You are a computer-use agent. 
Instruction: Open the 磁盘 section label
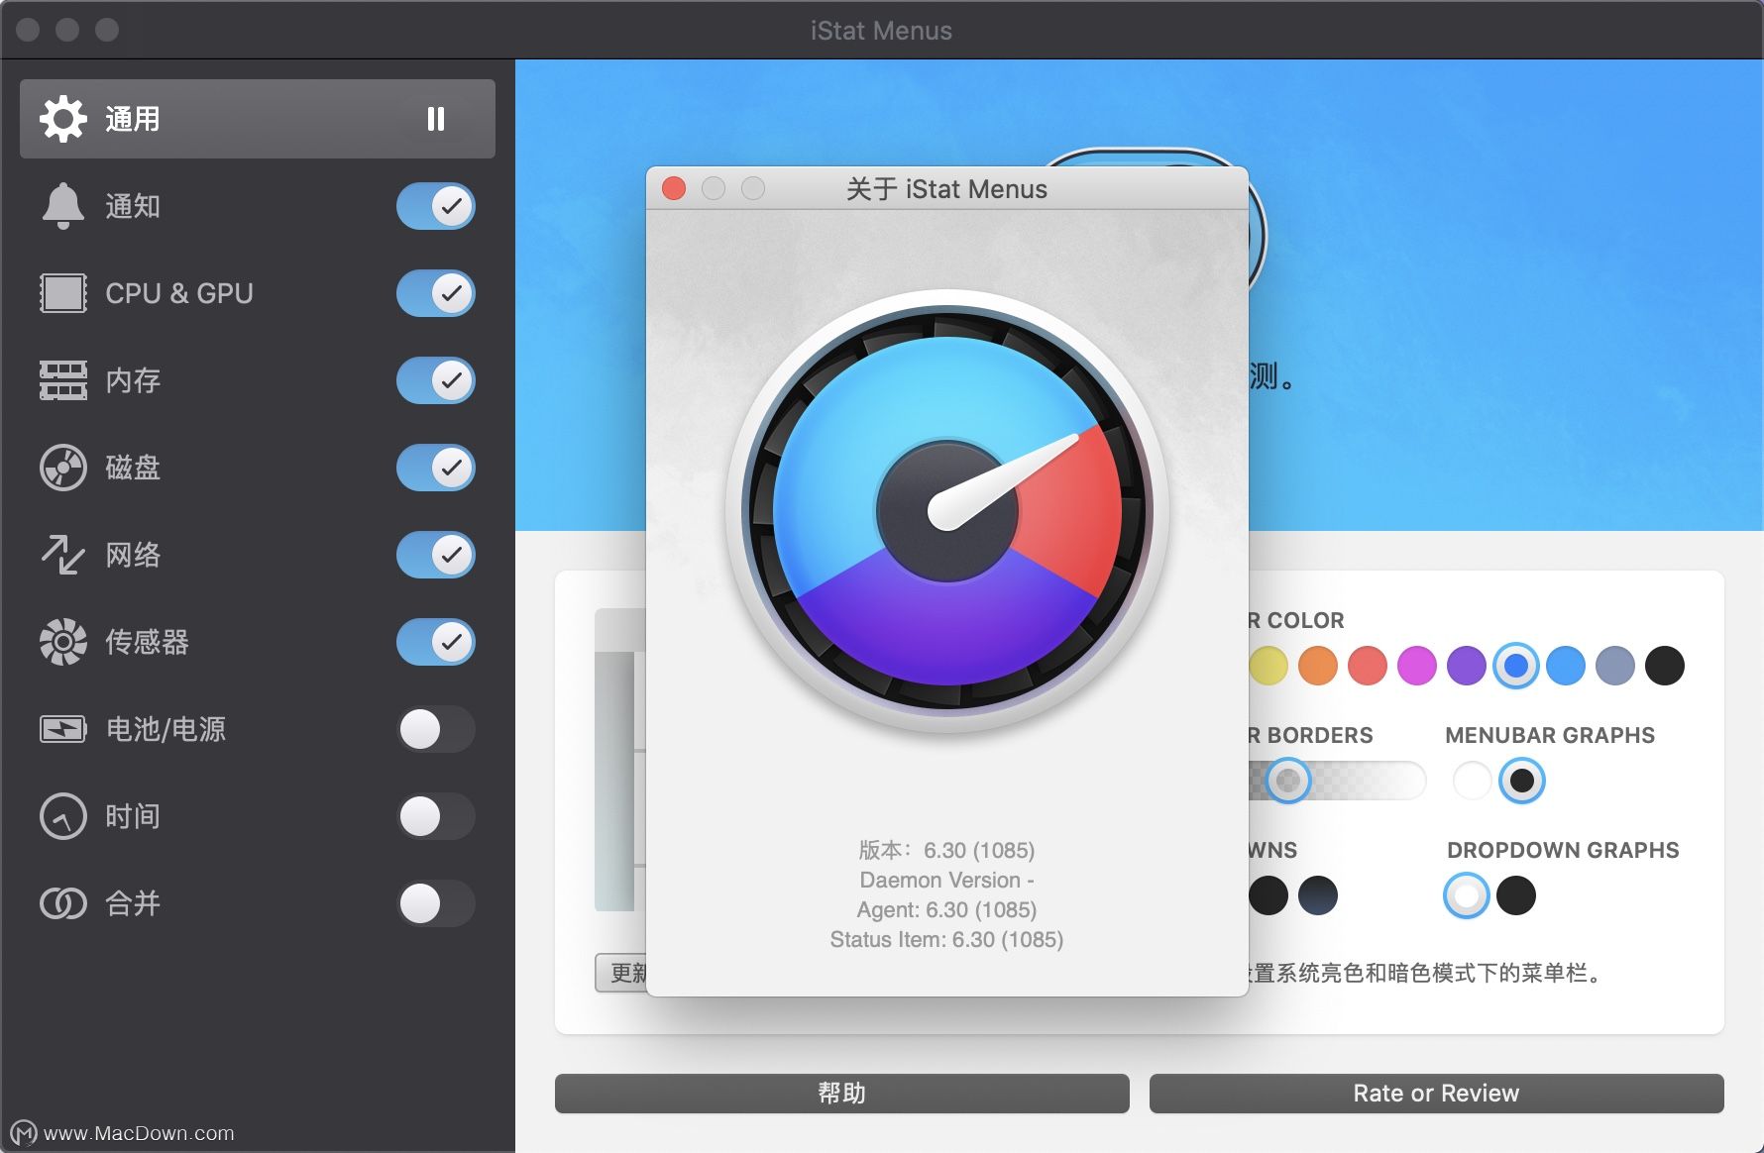pos(133,468)
